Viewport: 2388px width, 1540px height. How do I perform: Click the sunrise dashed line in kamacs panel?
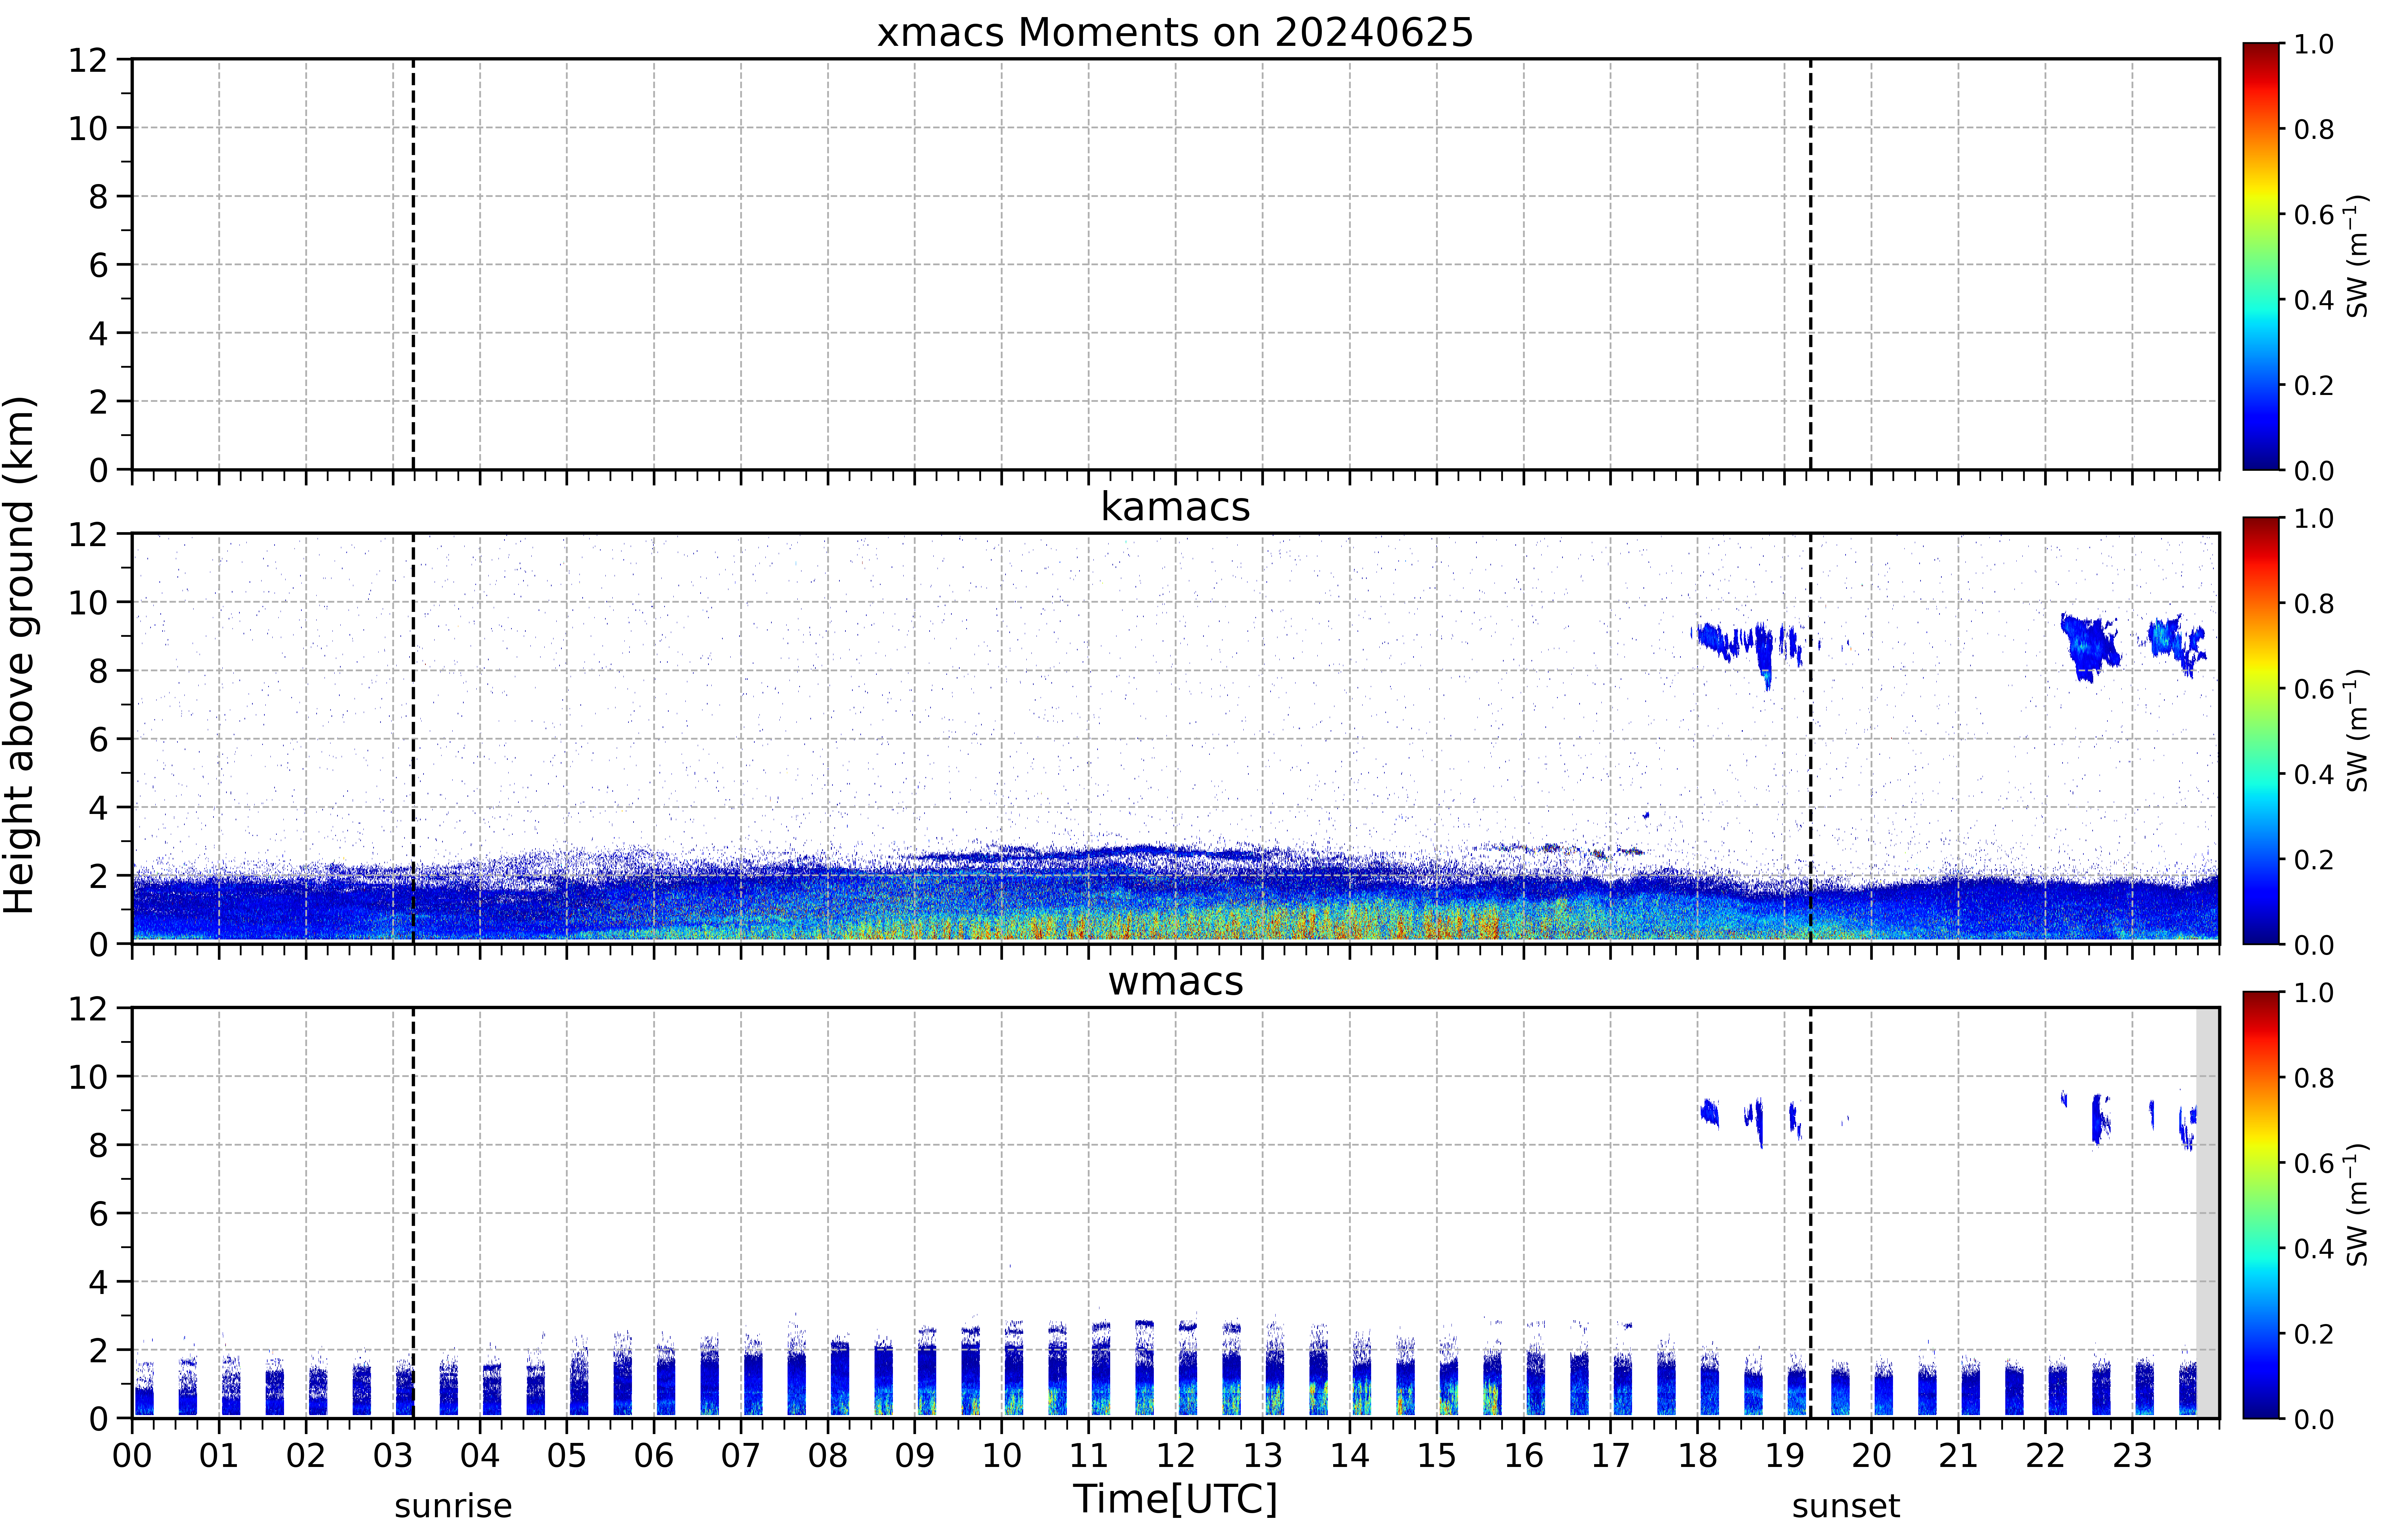[x=413, y=738]
